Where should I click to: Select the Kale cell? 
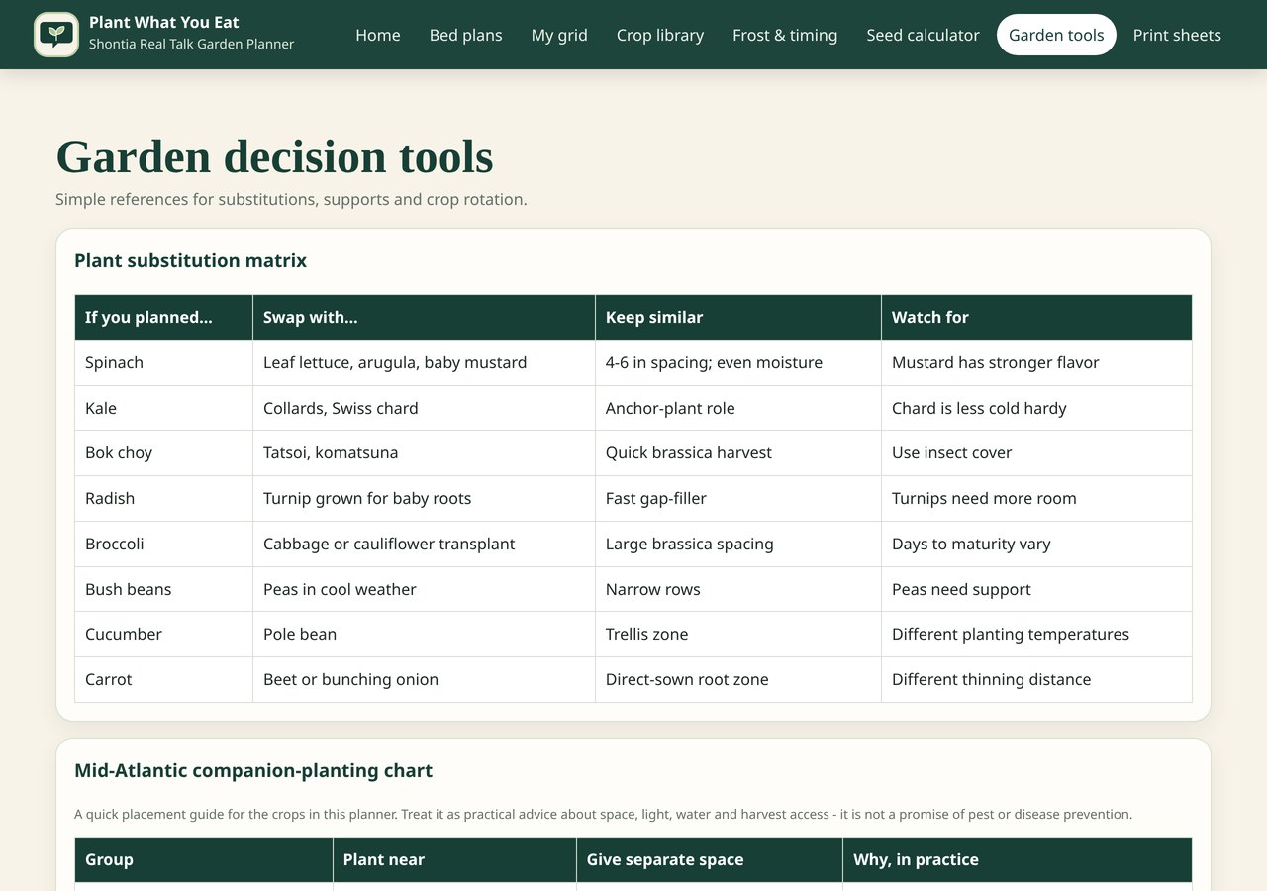(163, 408)
